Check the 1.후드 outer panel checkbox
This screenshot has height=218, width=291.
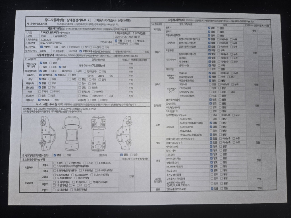[55, 163]
